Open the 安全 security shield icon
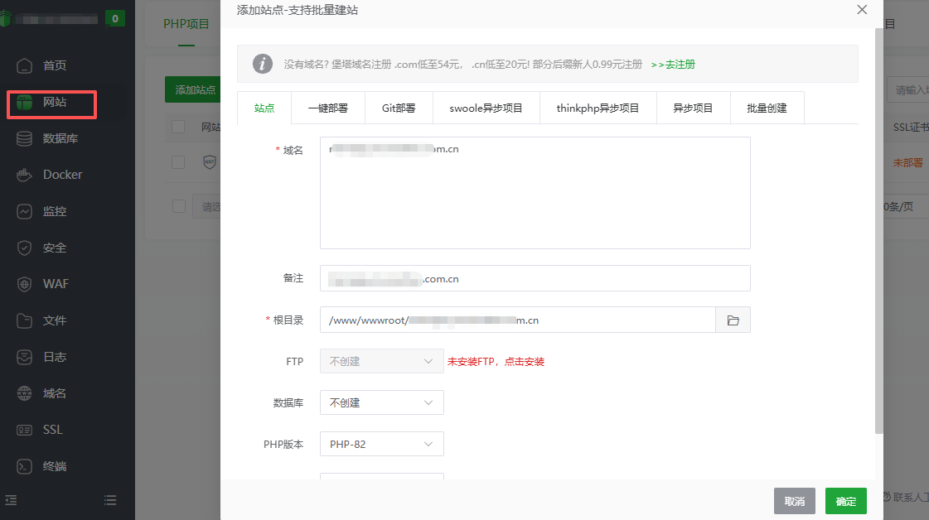This screenshot has height=520, width=929. [25, 248]
